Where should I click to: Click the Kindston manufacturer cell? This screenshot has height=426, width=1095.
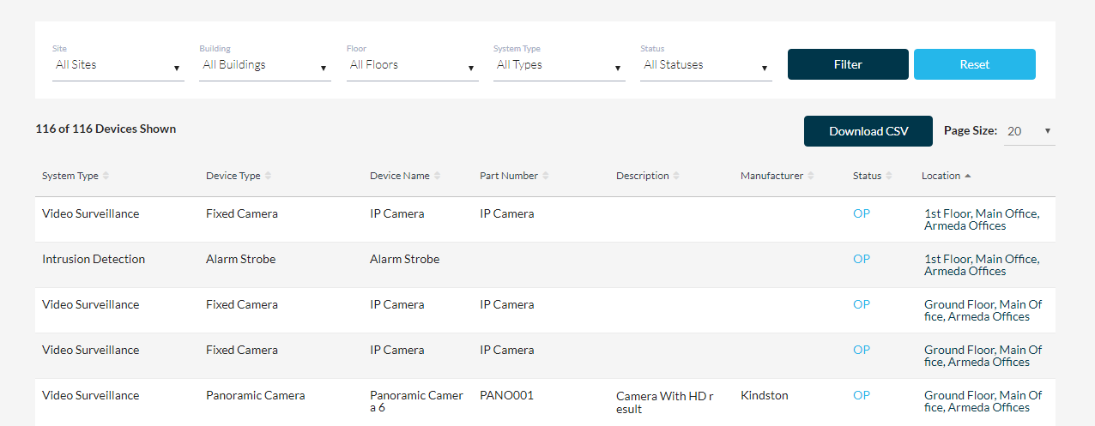pos(765,395)
